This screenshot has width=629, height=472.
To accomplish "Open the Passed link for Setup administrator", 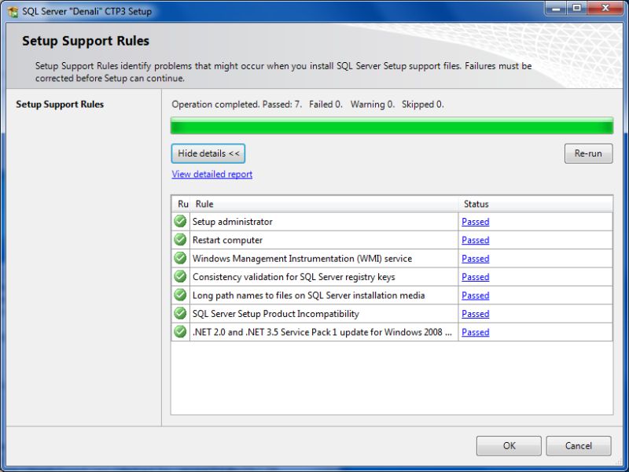I will [x=475, y=221].
